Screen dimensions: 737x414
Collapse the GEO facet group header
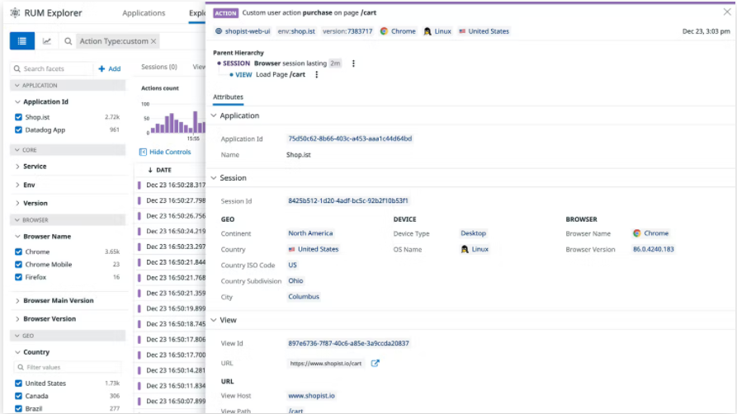point(68,336)
